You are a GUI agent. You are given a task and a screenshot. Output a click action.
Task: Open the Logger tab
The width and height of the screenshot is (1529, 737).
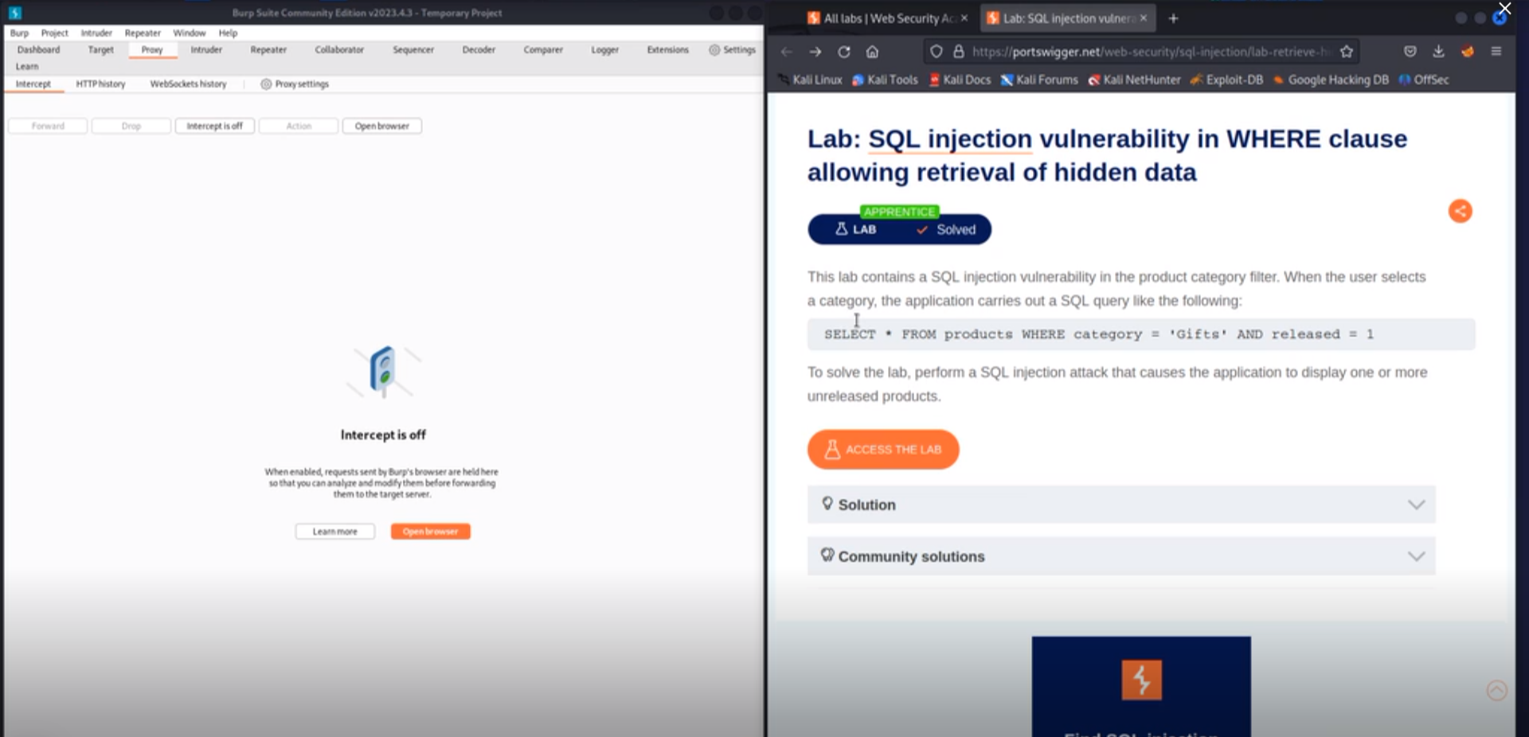click(x=604, y=49)
